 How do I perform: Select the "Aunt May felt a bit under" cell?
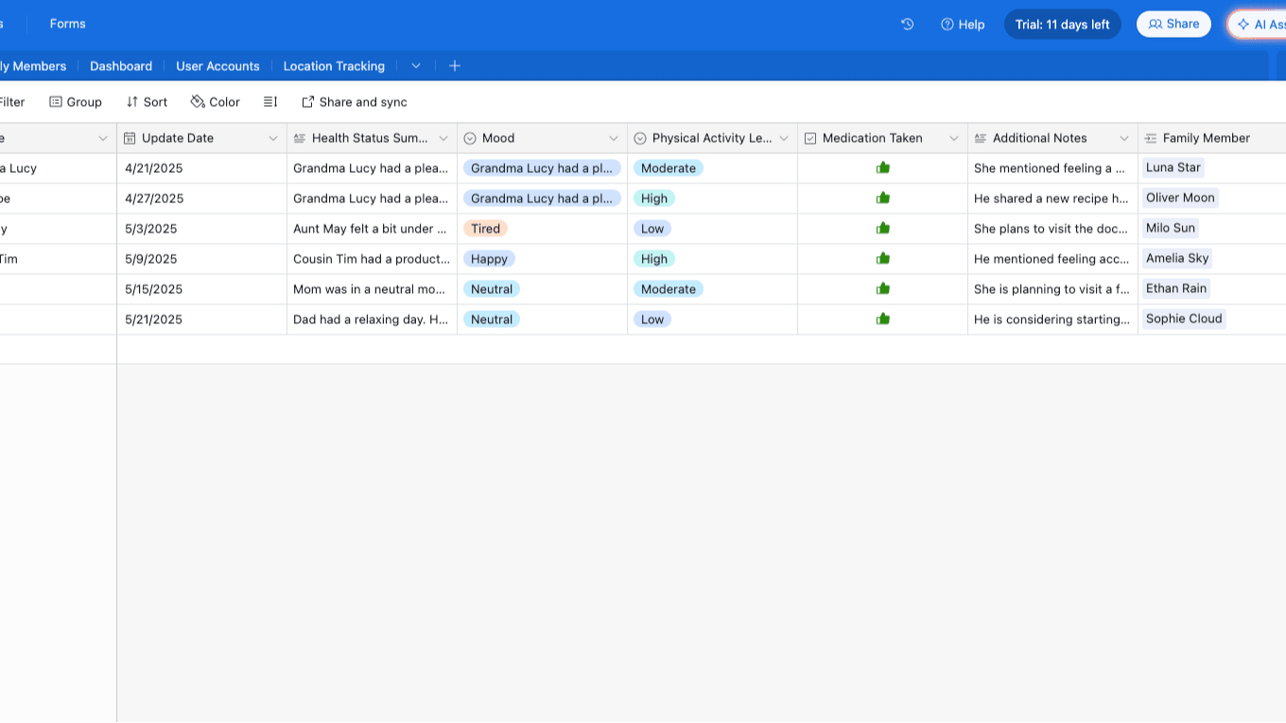pos(373,229)
